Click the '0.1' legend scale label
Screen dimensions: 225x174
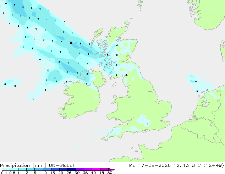coord(4,173)
